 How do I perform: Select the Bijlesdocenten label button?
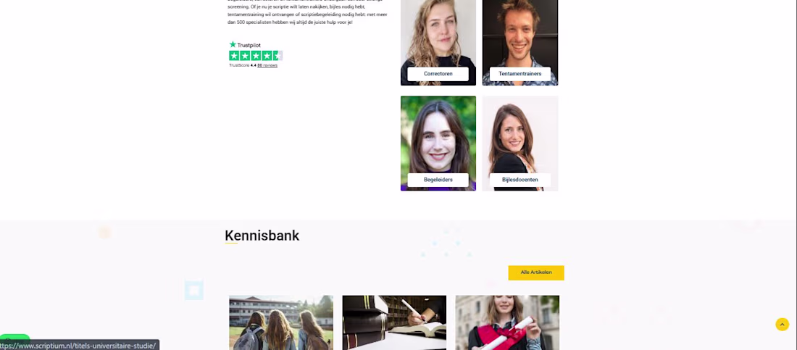click(x=519, y=180)
